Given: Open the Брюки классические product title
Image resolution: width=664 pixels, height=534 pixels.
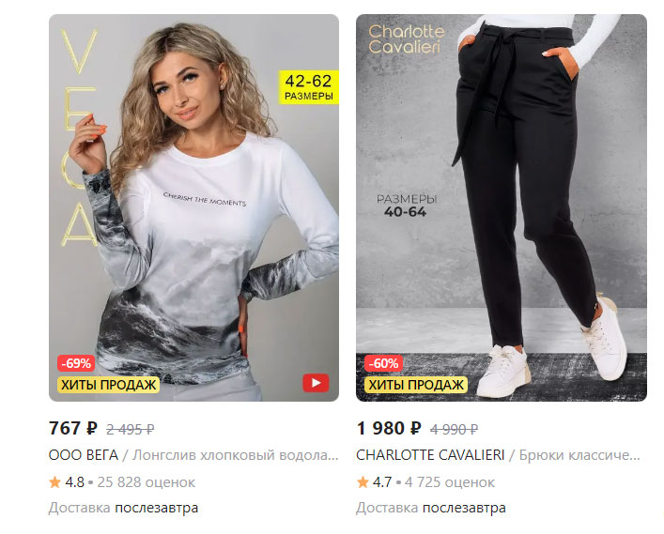Looking at the screenshot, I should [579, 455].
